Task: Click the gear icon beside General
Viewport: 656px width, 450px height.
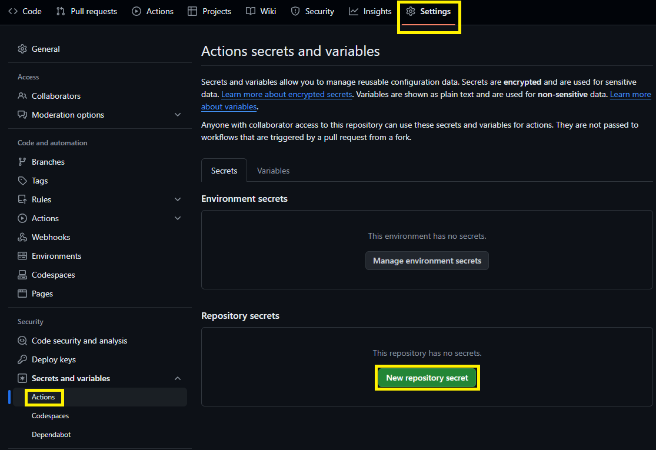Action: point(22,49)
